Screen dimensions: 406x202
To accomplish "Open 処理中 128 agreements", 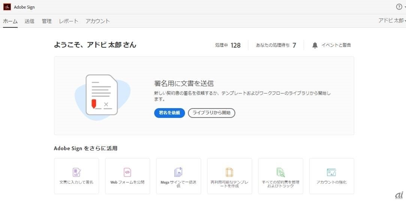I will point(228,45).
